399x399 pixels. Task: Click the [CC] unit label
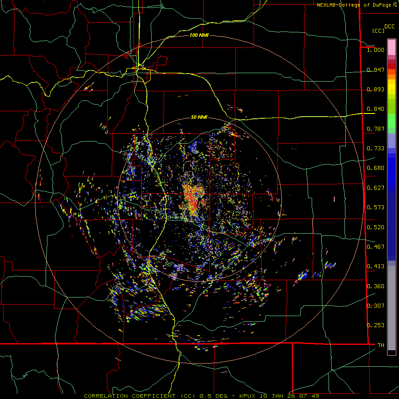point(378,31)
